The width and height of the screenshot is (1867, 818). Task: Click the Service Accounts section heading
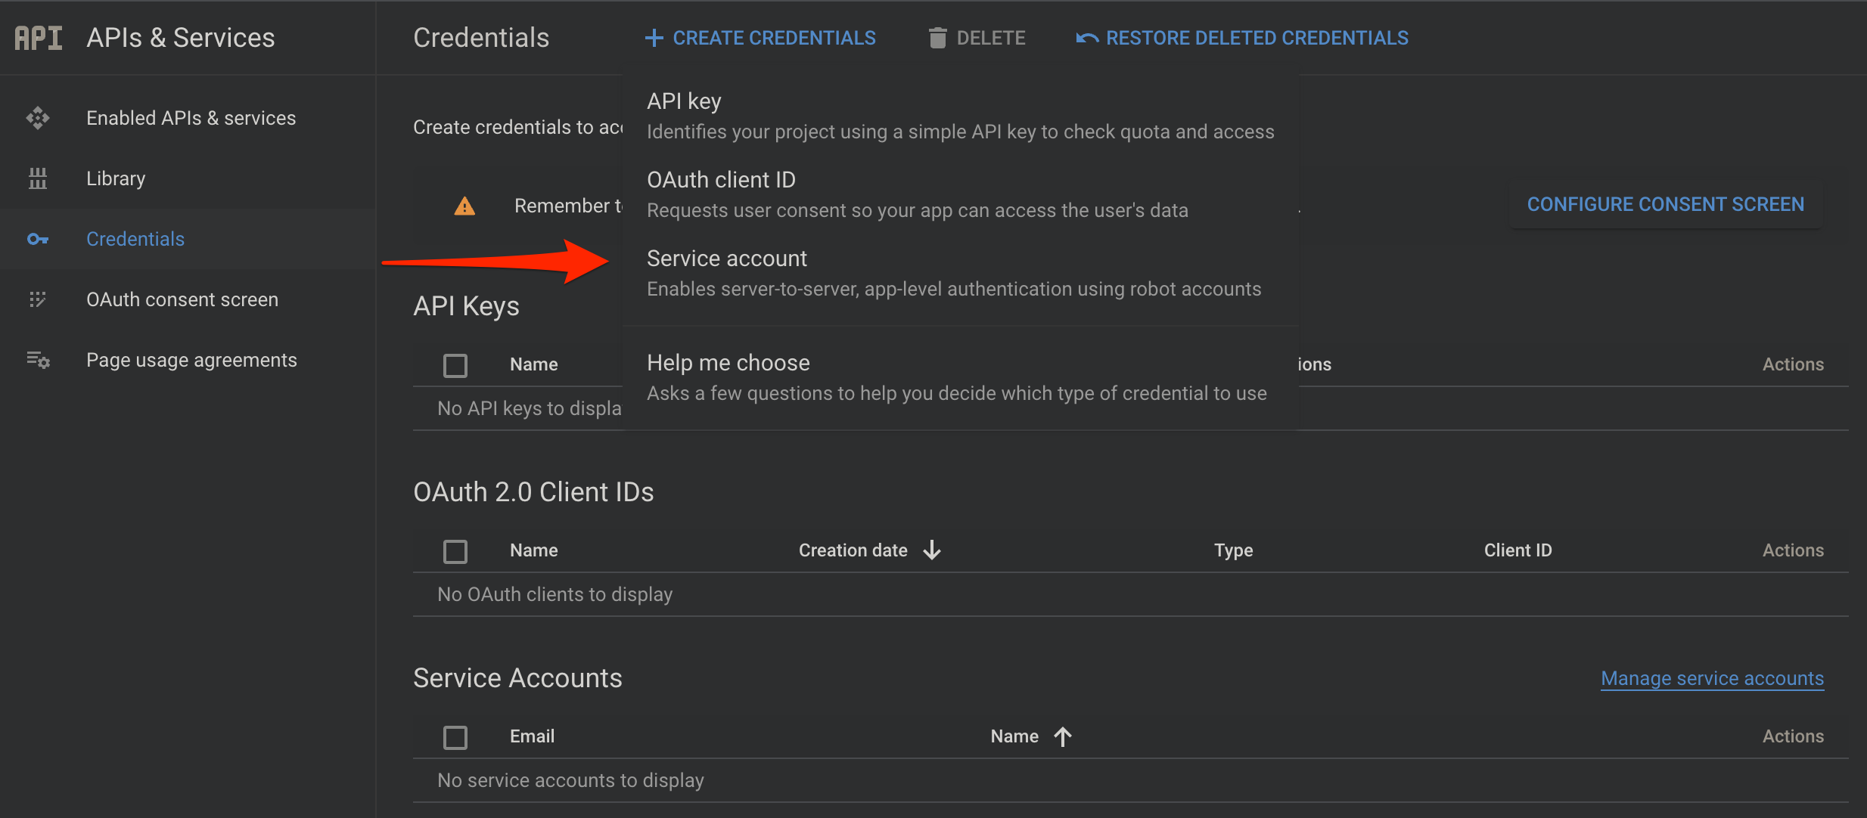(x=517, y=678)
